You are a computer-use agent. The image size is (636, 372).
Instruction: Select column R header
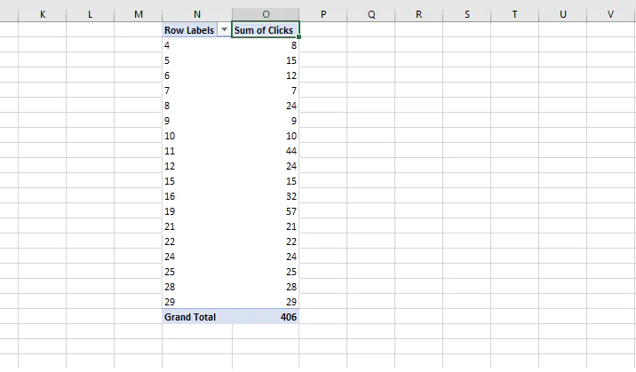[419, 14]
